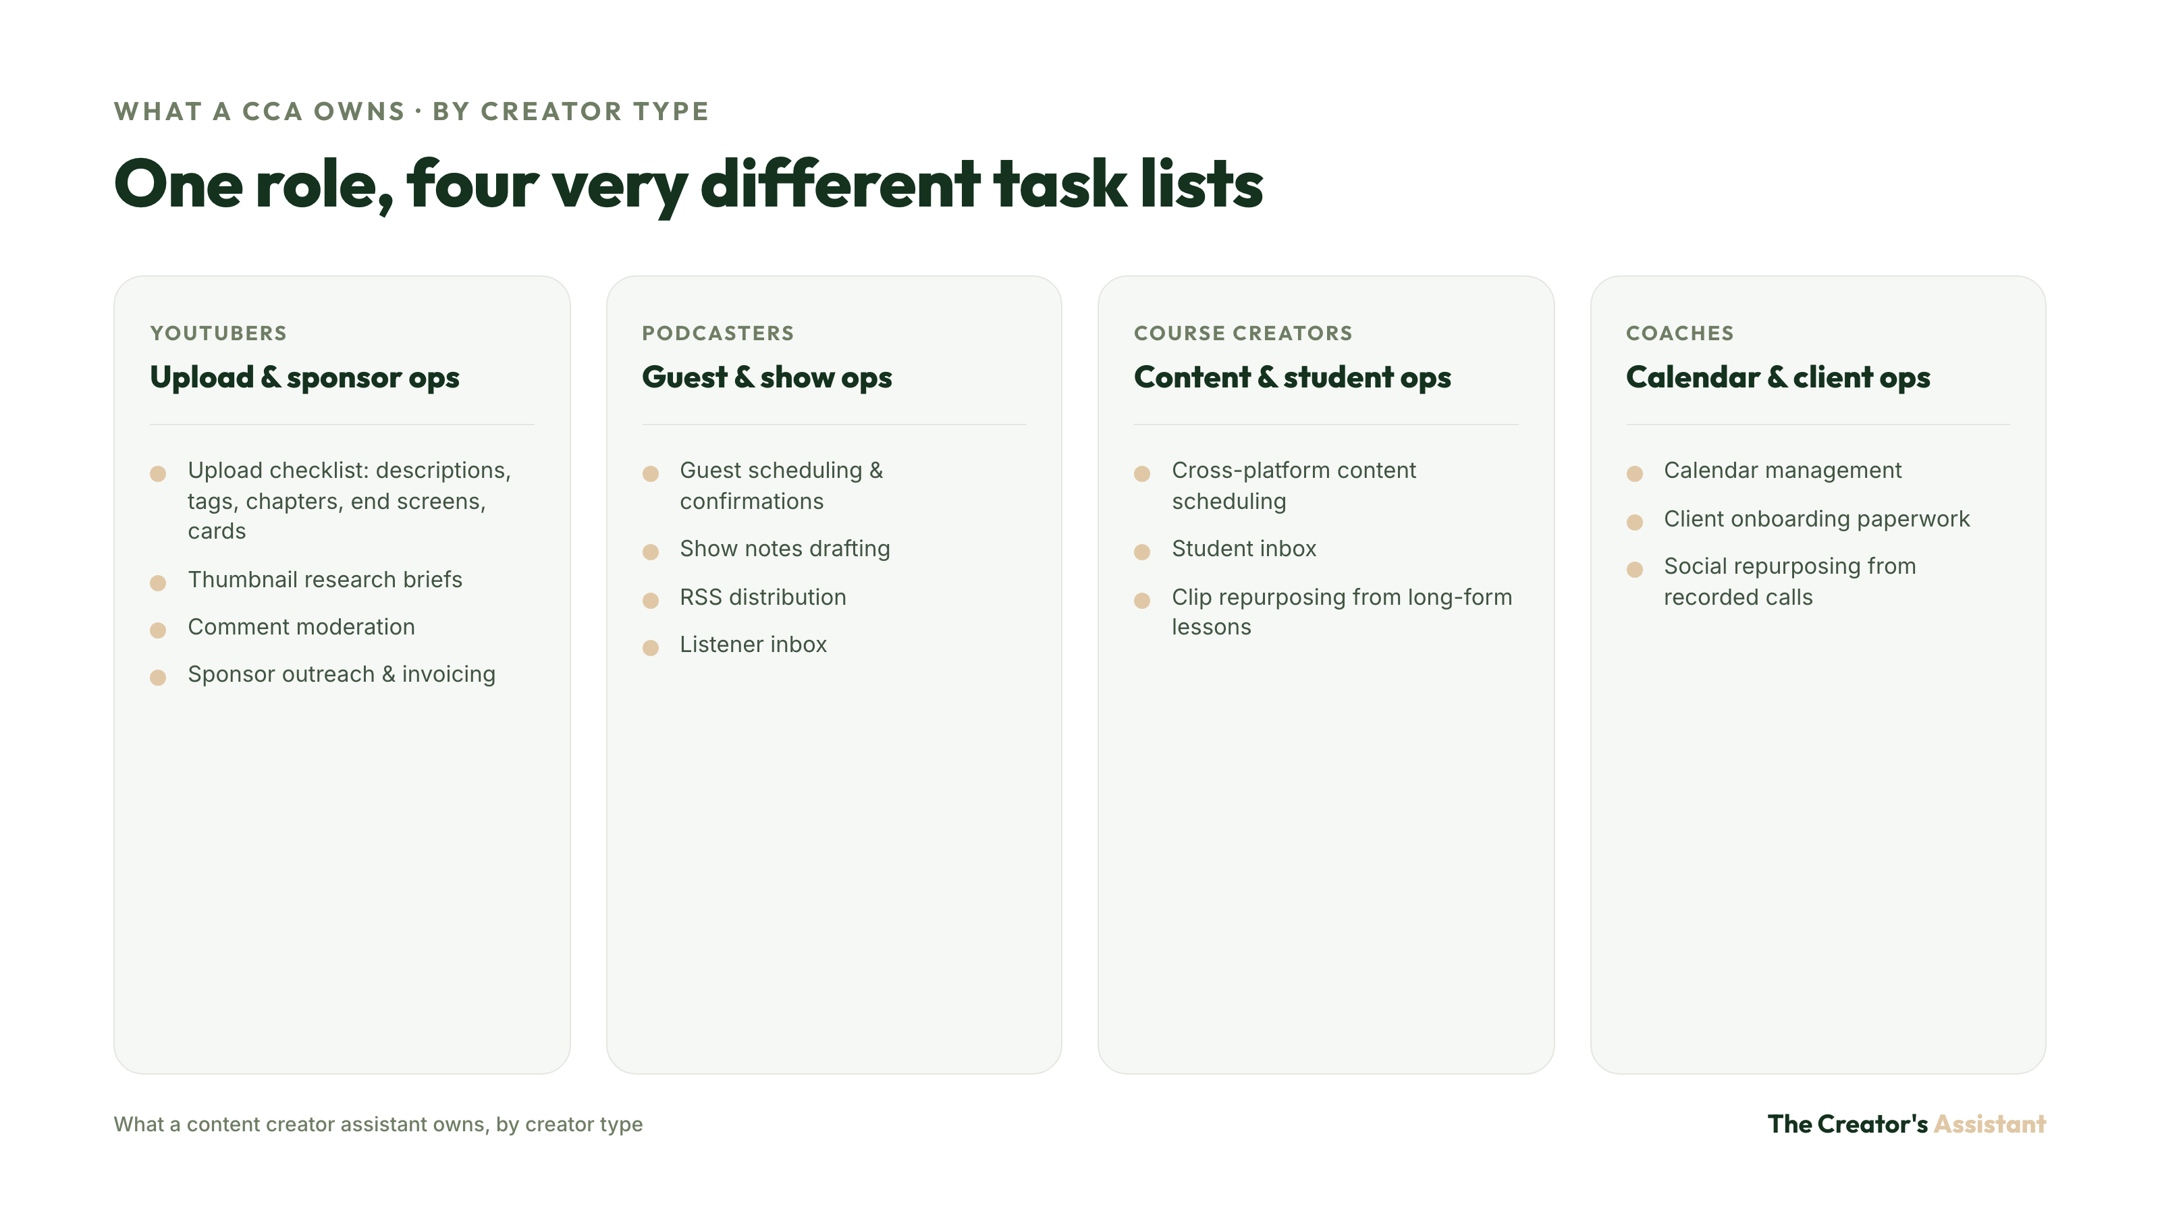The width and height of the screenshot is (2160, 1215).
Task: Click the 'Show notes drafting' item
Action: click(x=785, y=548)
